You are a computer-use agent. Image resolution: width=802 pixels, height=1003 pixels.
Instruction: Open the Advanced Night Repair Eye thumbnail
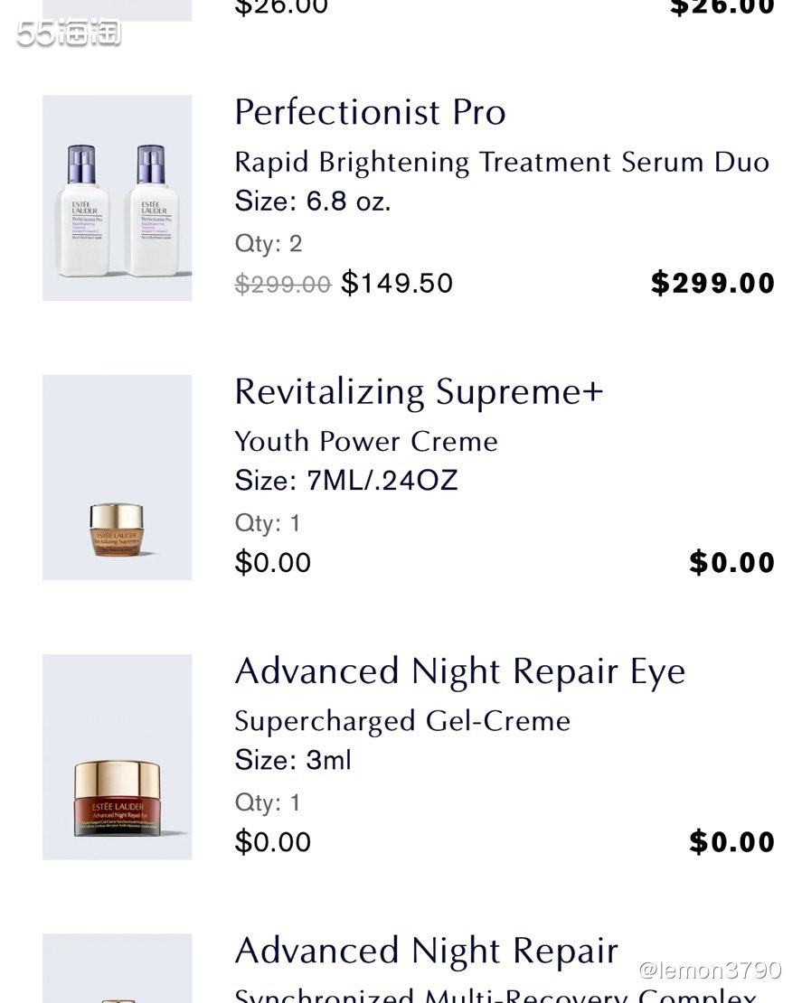click(x=117, y=756)
